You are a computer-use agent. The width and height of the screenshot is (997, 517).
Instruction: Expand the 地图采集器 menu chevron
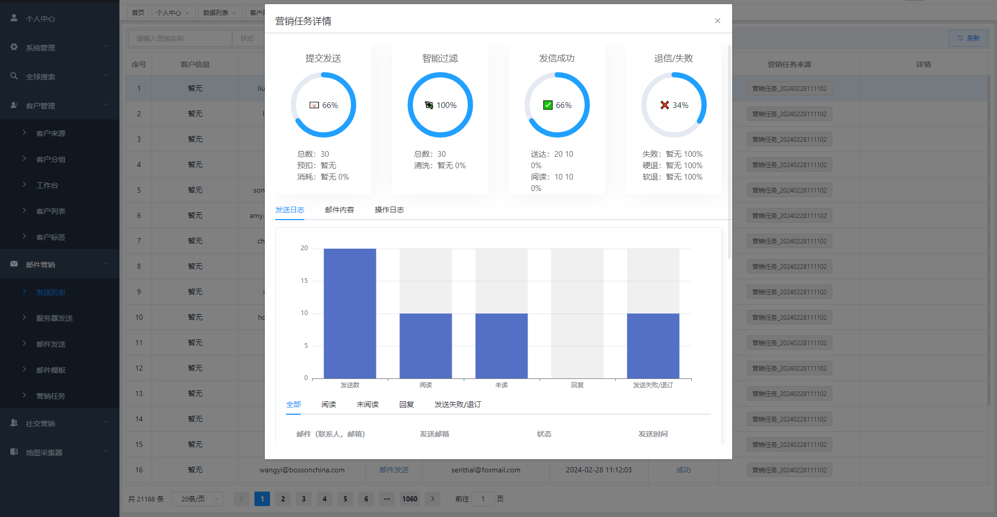click(x=106, y=452)
